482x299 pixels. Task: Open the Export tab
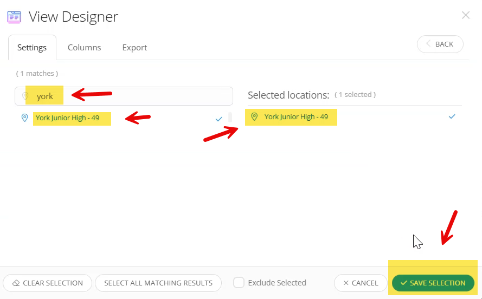pyautogui.click(x=134, y=48)
